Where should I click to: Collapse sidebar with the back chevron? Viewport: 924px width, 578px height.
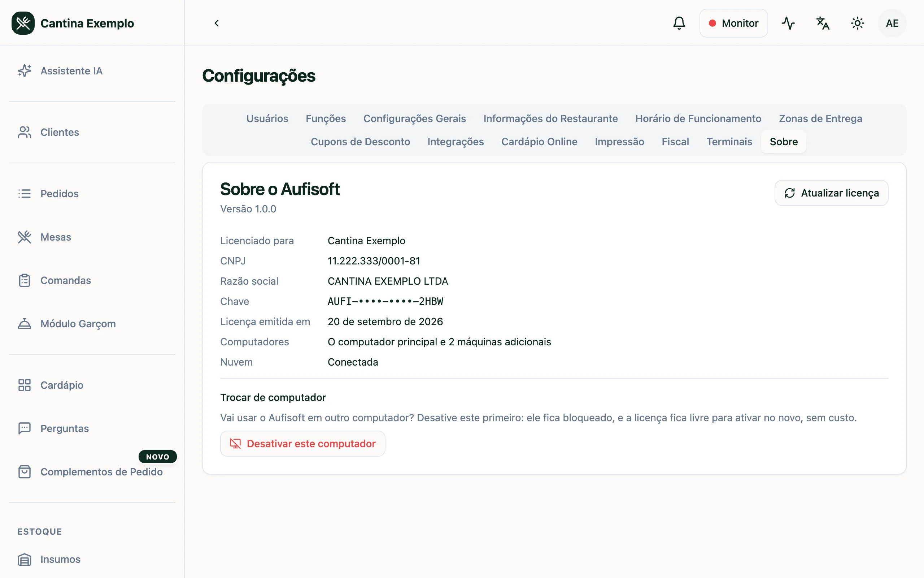217,23
